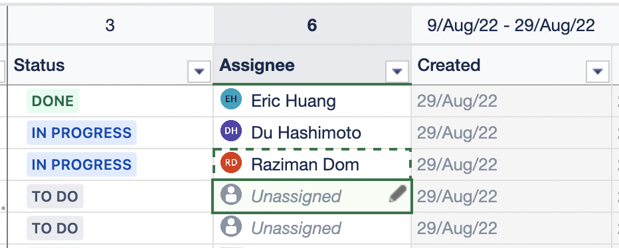Click the pencil edit icon in Unassigned cell
The image size is (619, 248).
[x=398, y=194]
